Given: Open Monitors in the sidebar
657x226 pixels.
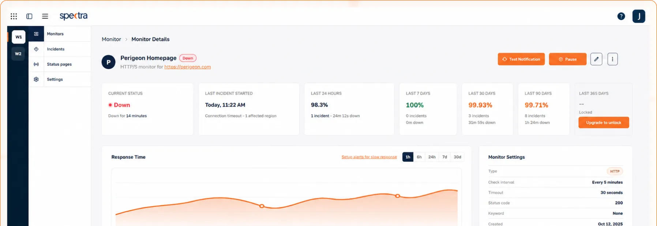Looking at the screenshot, I should tap(55, 34).
